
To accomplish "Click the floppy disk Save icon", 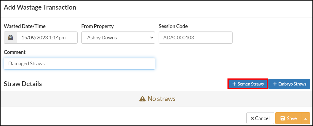I will click(x=283, y=118).
